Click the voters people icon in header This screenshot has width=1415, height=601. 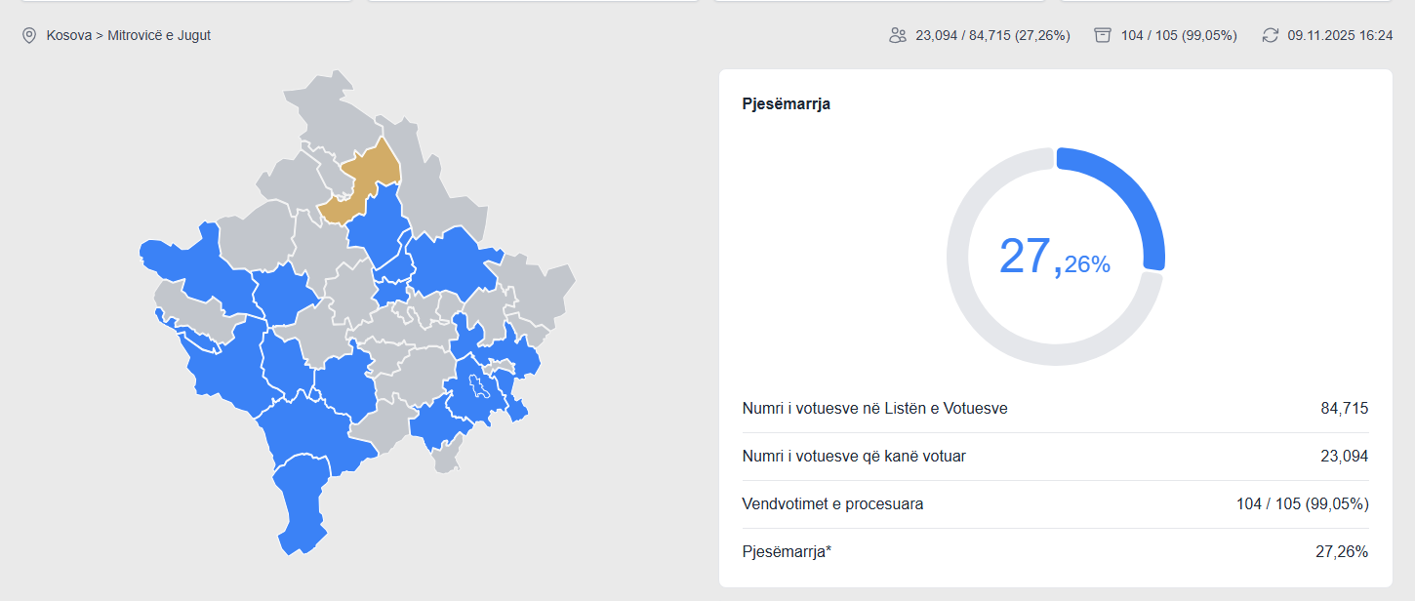tap(898, 36)
